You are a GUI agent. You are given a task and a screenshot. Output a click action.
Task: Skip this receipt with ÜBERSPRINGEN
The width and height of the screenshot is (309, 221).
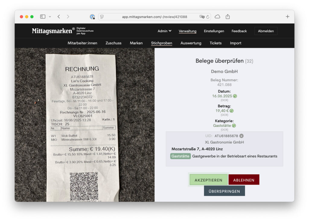pyautogui.click(x=224, y=191)
